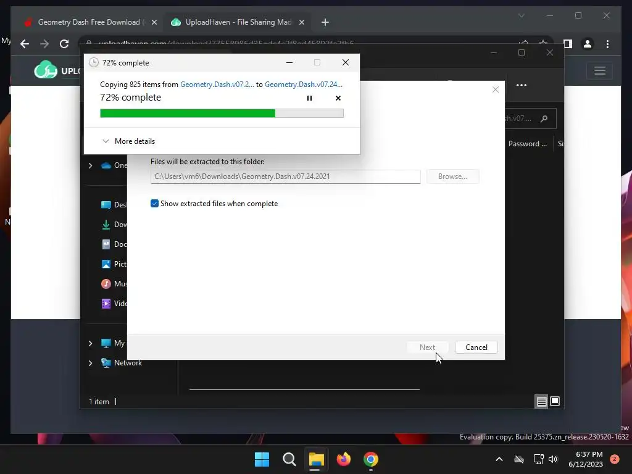Expand the My PC tree node

(90, 343)
